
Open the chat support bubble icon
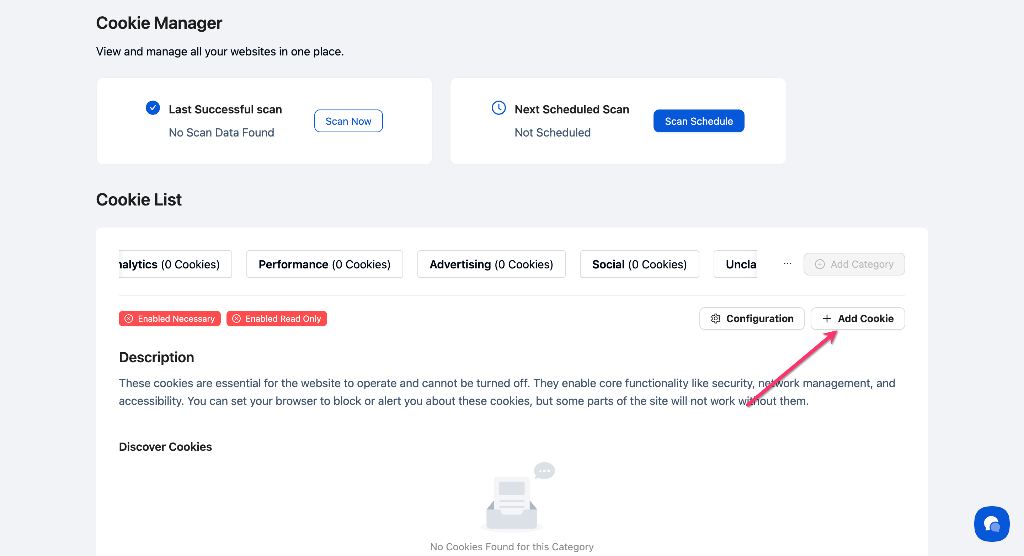[991, 523]
